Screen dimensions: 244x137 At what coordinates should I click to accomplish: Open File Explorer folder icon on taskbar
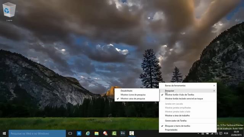click(x=96, y=134)
